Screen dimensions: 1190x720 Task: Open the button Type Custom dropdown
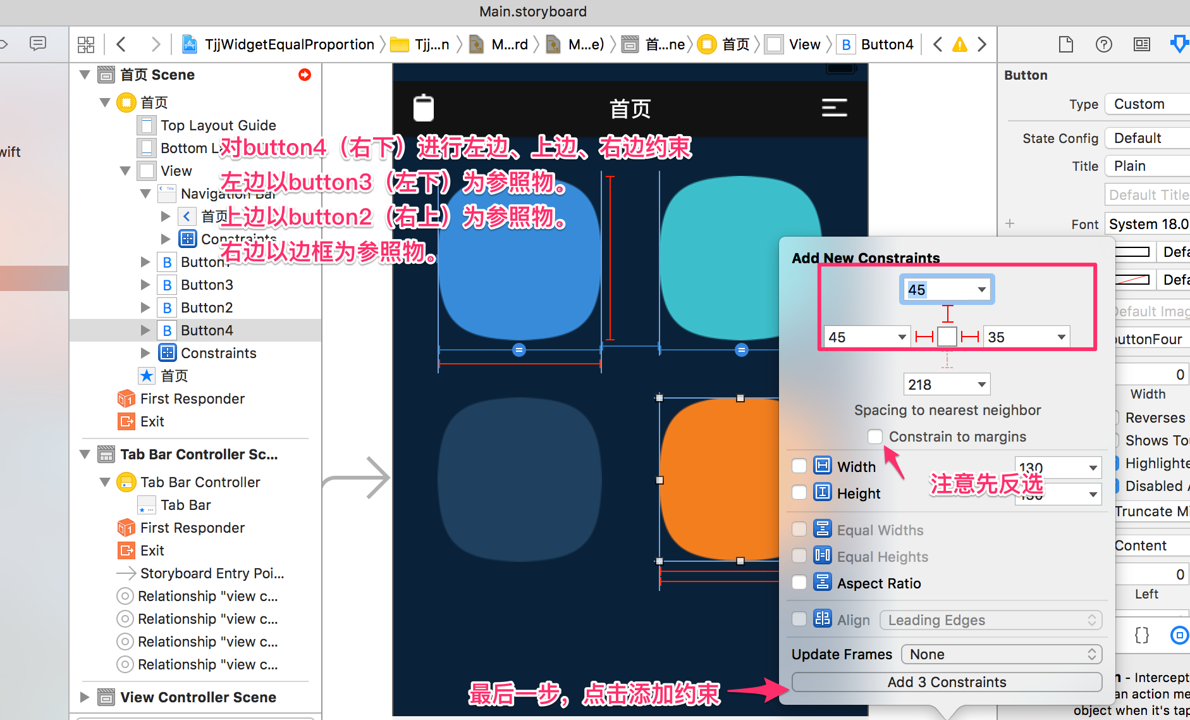coord(1147,104)
